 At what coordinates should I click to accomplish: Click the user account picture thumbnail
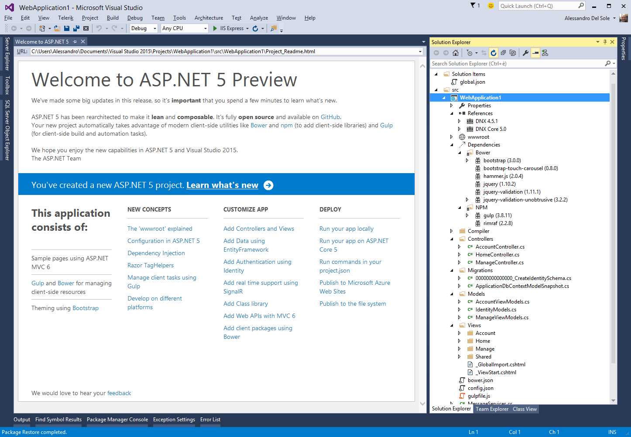(624, 18)
